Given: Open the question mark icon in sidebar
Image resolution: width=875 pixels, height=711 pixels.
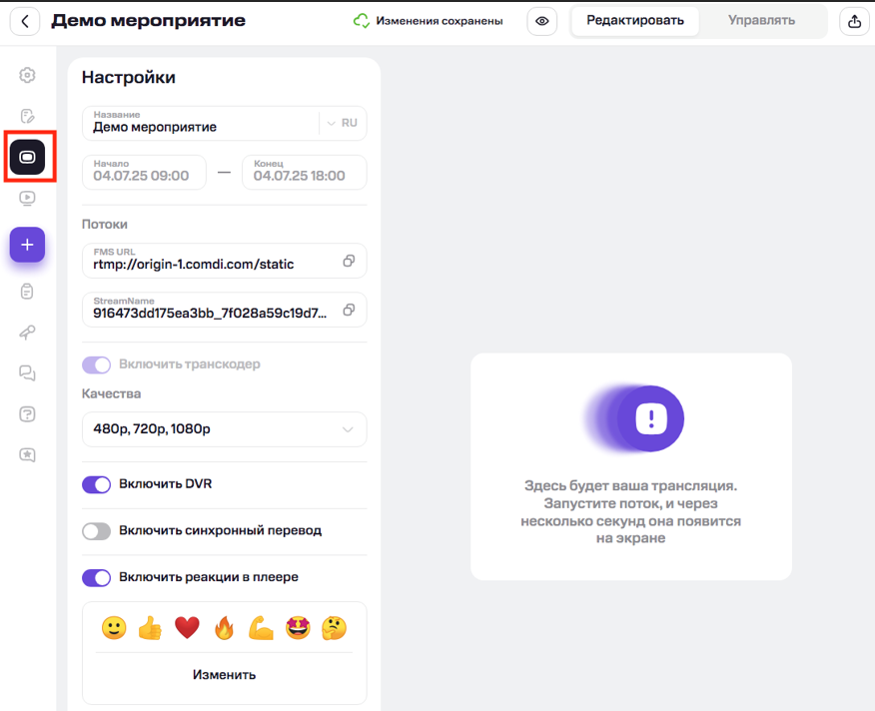Looking at the screenshot, I should click(x=27, y=414).
